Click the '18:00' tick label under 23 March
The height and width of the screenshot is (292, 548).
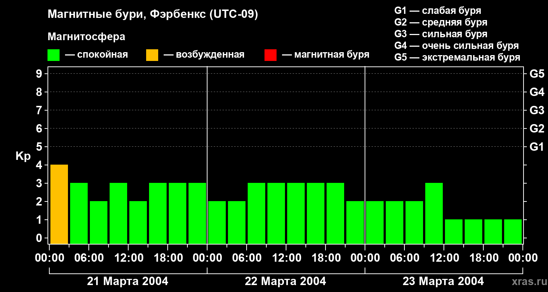(x=483, y=258)
